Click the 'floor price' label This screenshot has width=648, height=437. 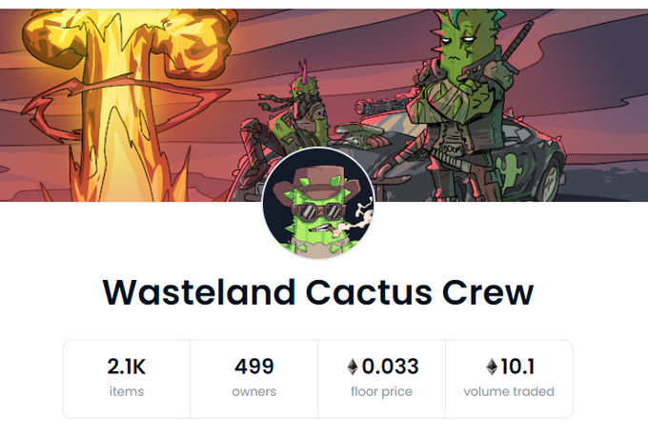[x=381, y=391]
